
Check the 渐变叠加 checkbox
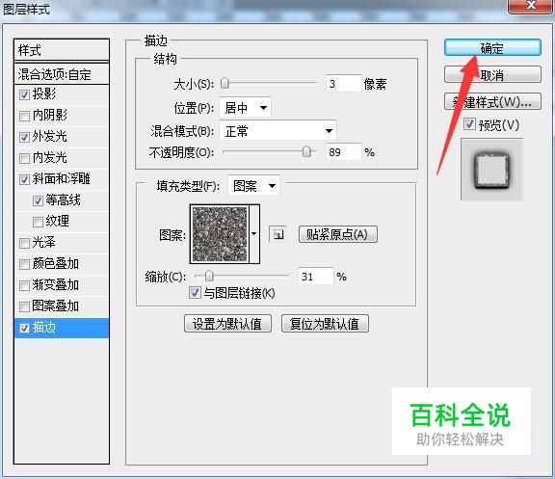24,285
